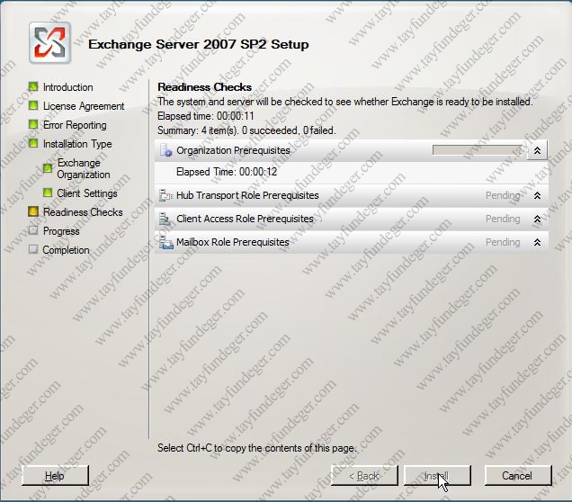The image size is (572, 502).
Task: Click the Client Access Role icon
Action: (x=165, y=219)
